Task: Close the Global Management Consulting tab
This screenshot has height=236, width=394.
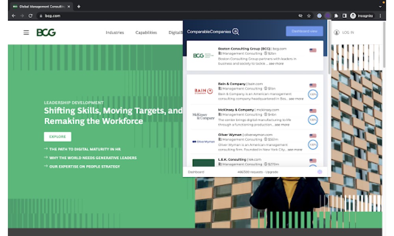Action: 69,7
